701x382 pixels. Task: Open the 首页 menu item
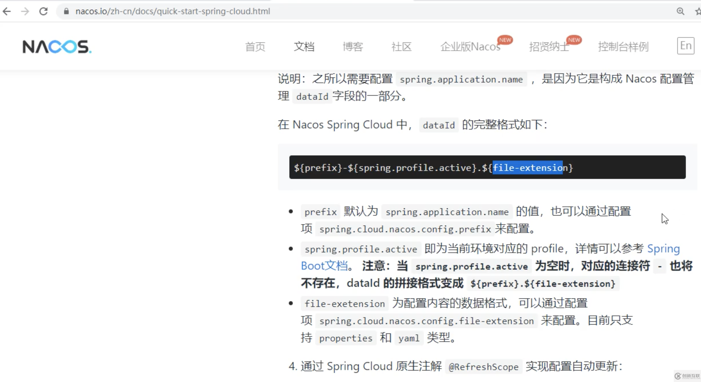click(255, 47)
